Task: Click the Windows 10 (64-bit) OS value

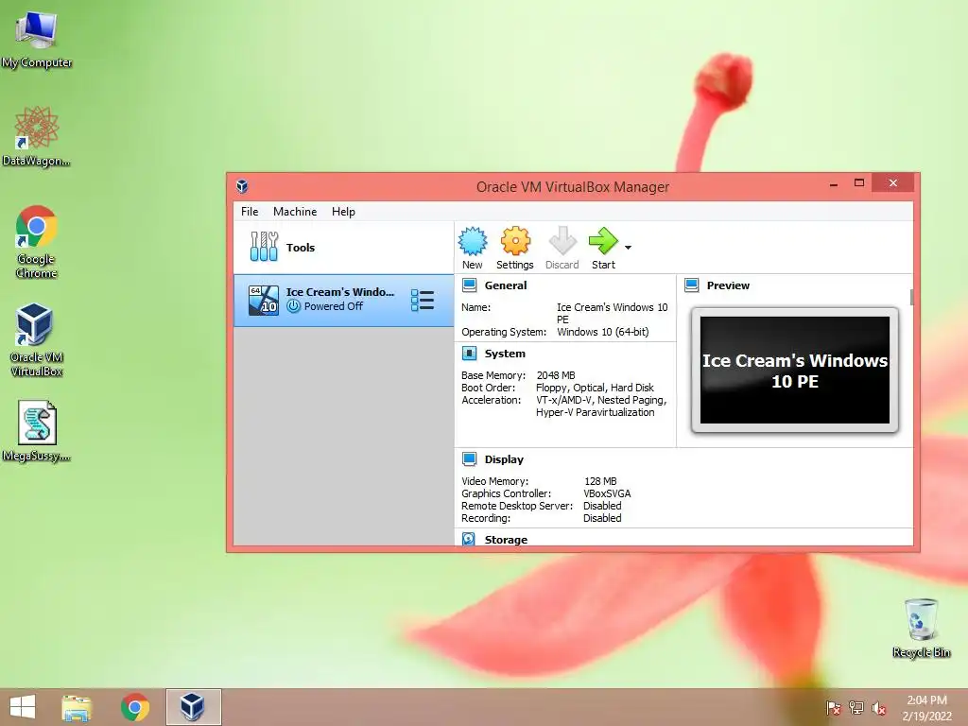Action: [602, 332]
